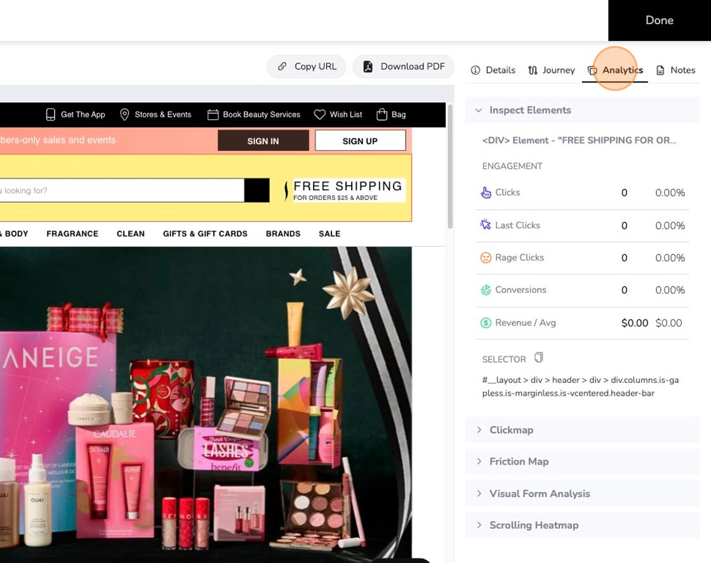Click the Conversions green icon
This screenshot has height=563, width=711.
(486, 290)
